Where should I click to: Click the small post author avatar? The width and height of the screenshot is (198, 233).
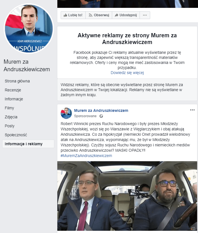66,113
